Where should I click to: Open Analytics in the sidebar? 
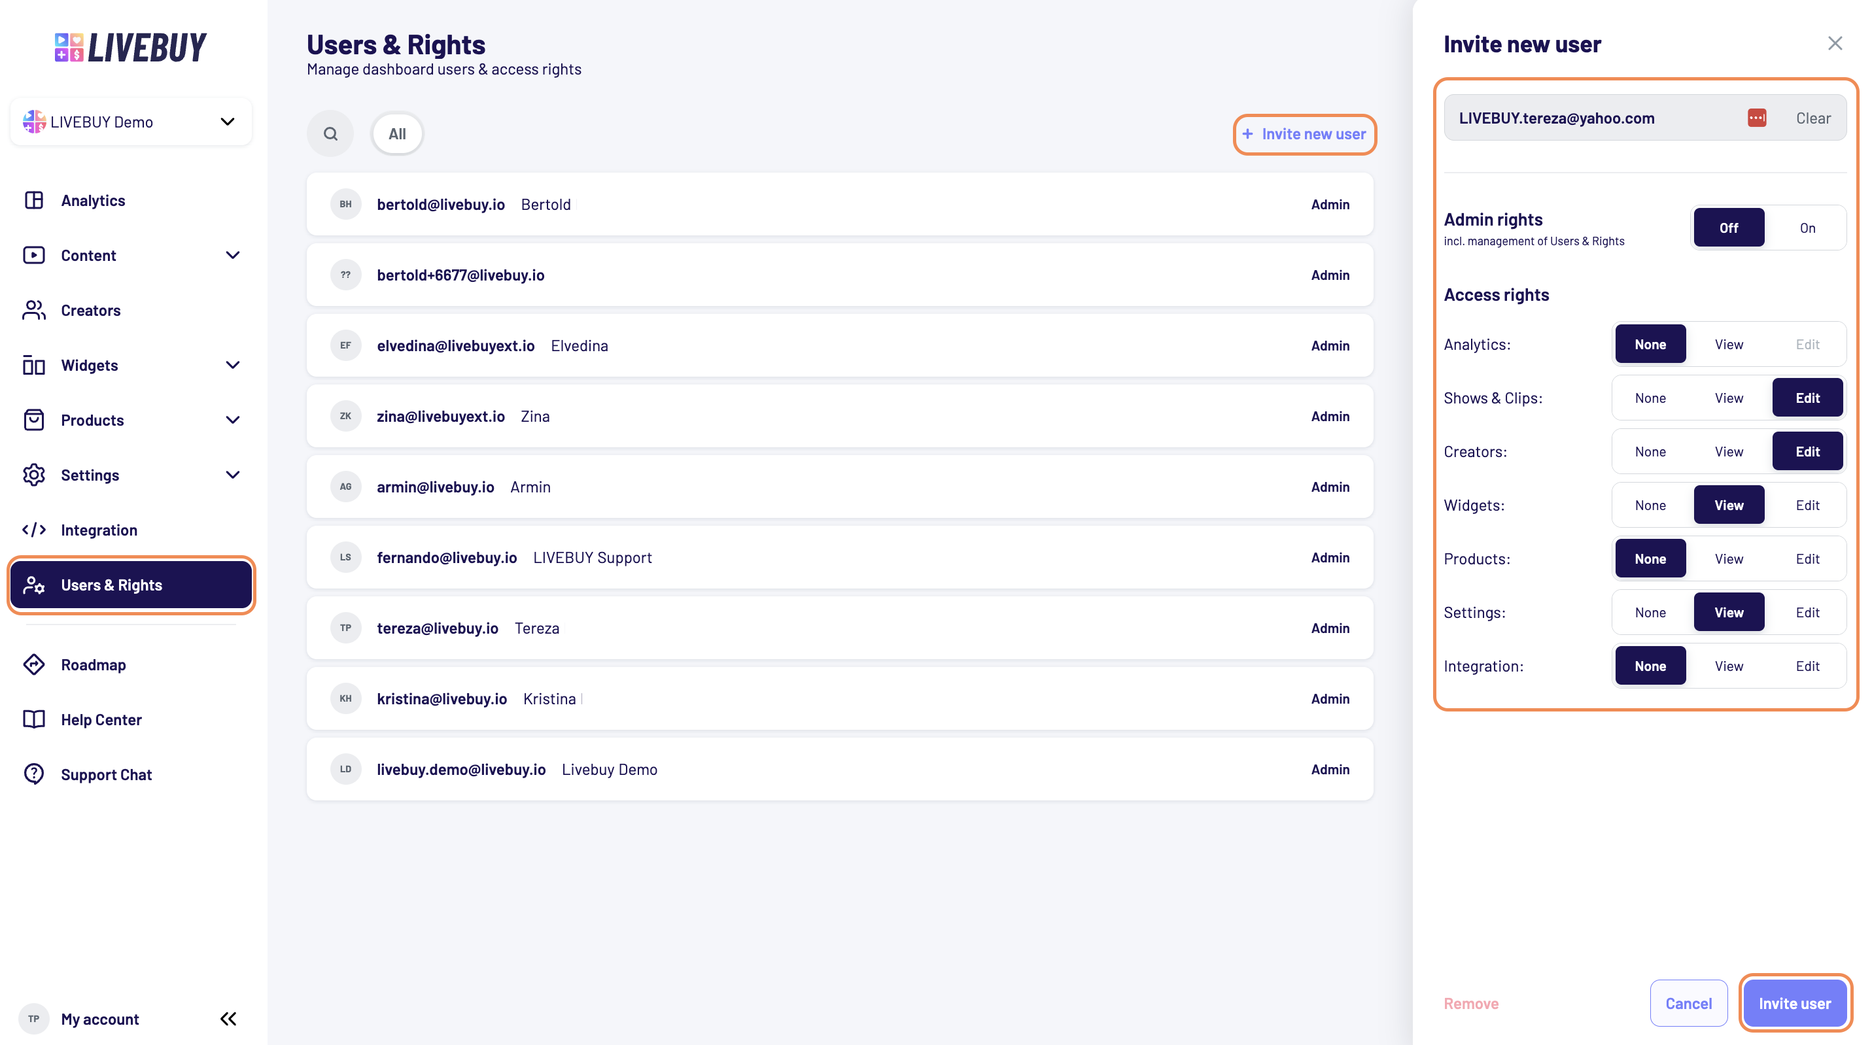click(131, 200)
